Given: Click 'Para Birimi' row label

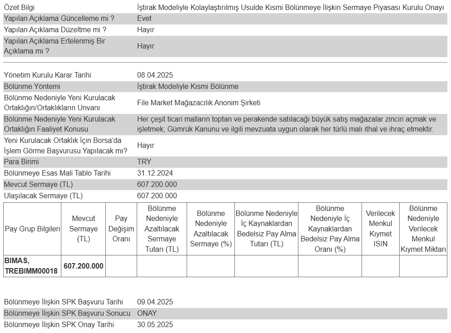Looking at the screenshot, I should coord(21,162).
